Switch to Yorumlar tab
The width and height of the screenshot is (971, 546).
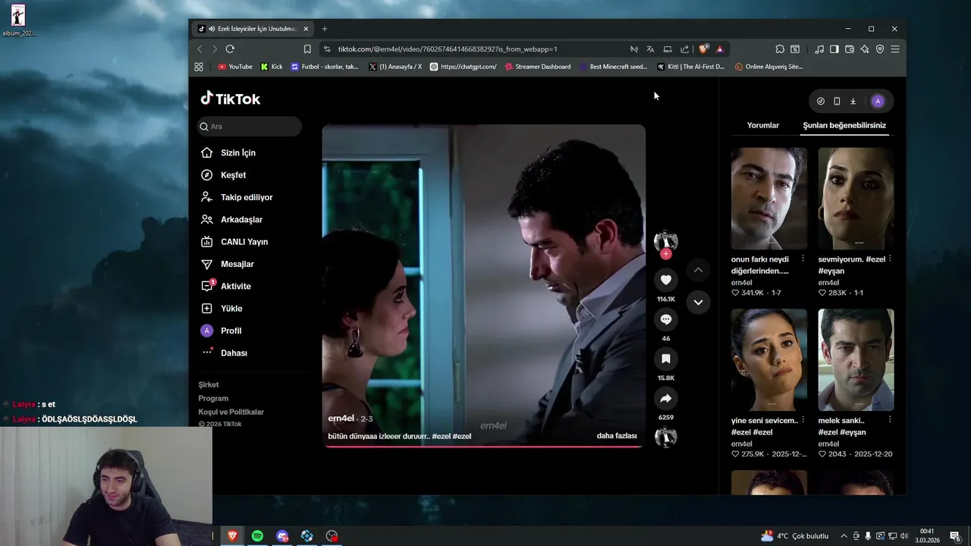click(x=762, y=125)
